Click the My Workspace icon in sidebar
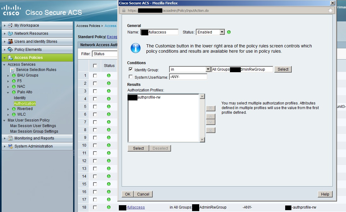The height and width of the screenshot is (212, 346). (10, 25)
